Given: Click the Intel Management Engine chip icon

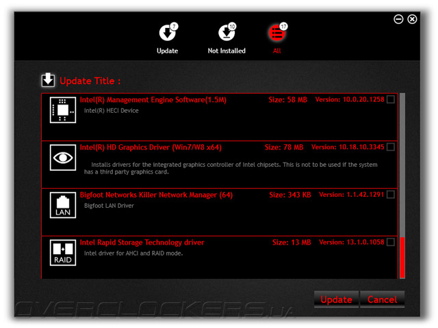Looking at the screenshot, I should point(63,110).
